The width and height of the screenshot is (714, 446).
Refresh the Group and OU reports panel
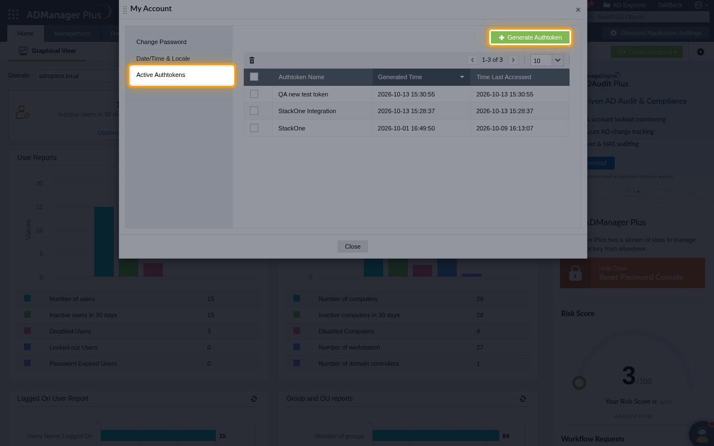(x=523, y=399)
